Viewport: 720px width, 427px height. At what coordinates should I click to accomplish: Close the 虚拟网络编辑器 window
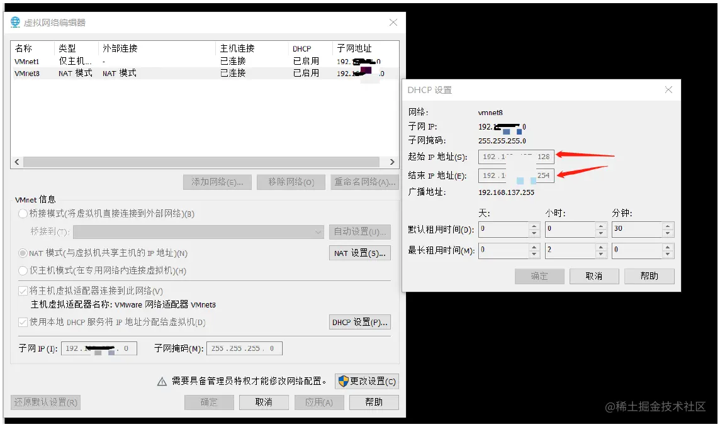click(393, 23)
